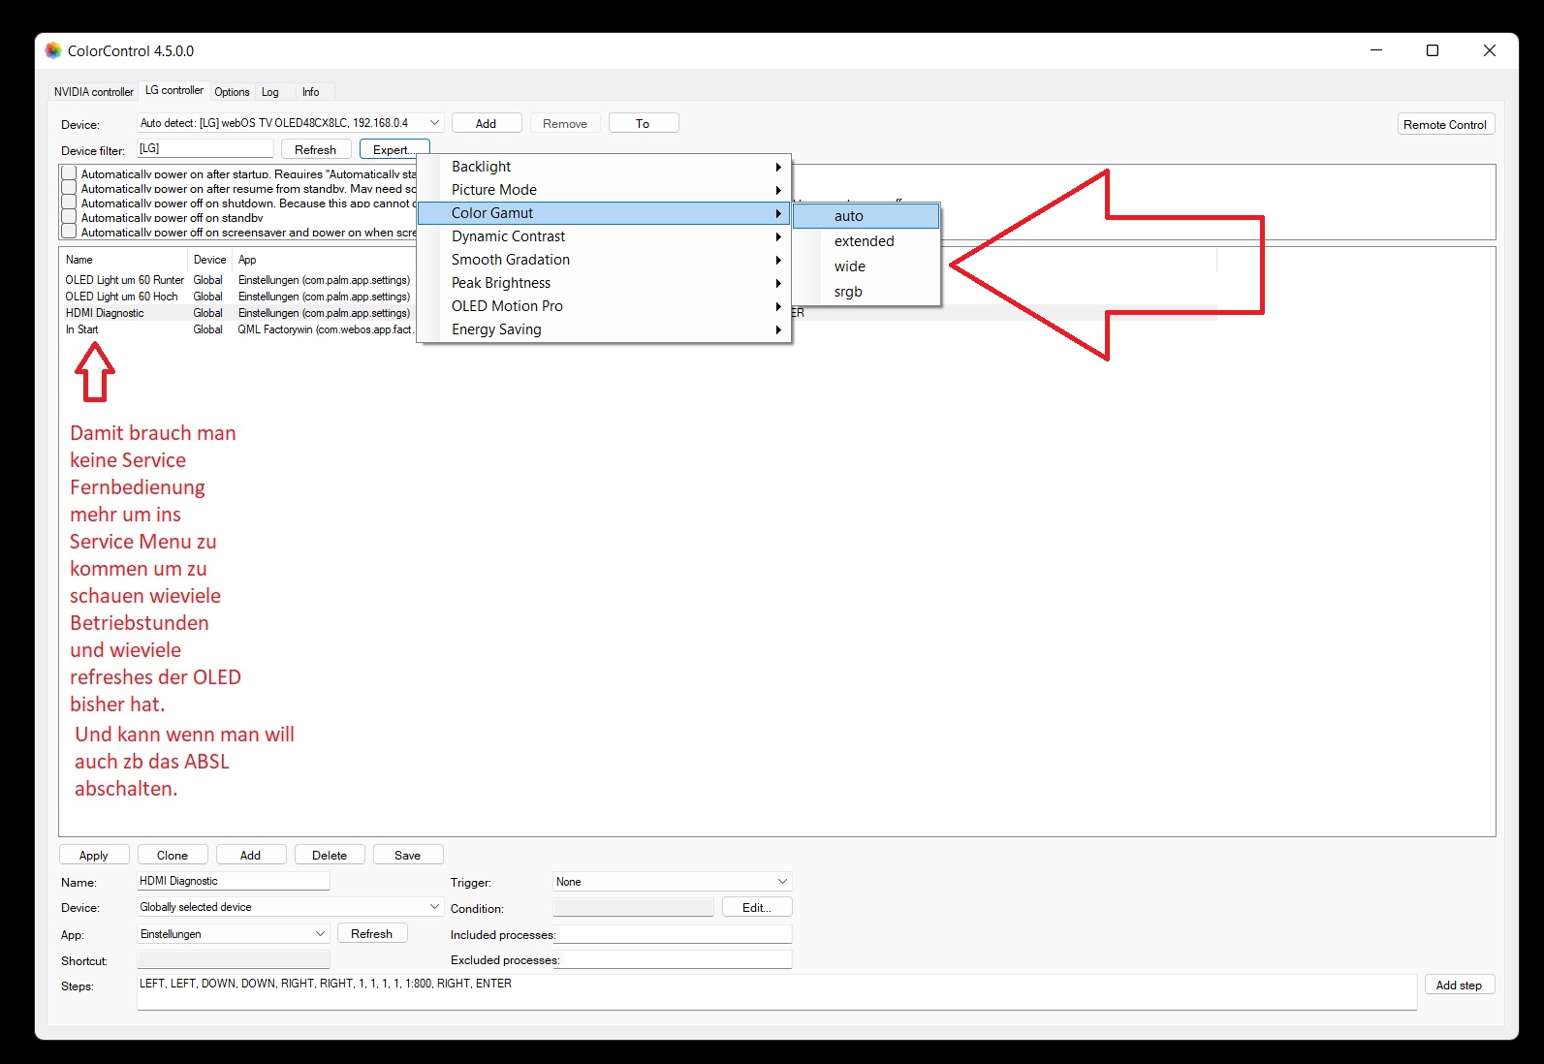Enable automatically power on after startup
Image resolution: width=1544 pixels, height=1064 pixels.
[69, 173]
